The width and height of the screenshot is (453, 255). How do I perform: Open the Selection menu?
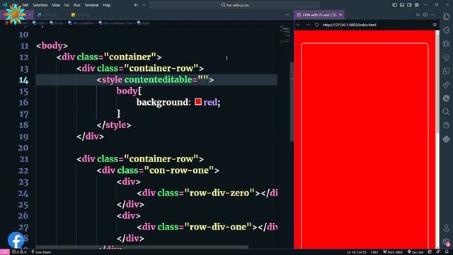[x=40, y=5]
